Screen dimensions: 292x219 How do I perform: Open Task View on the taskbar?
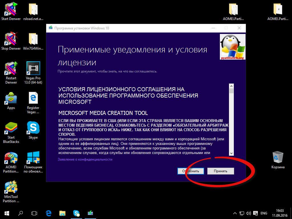[x=34, y=213]
